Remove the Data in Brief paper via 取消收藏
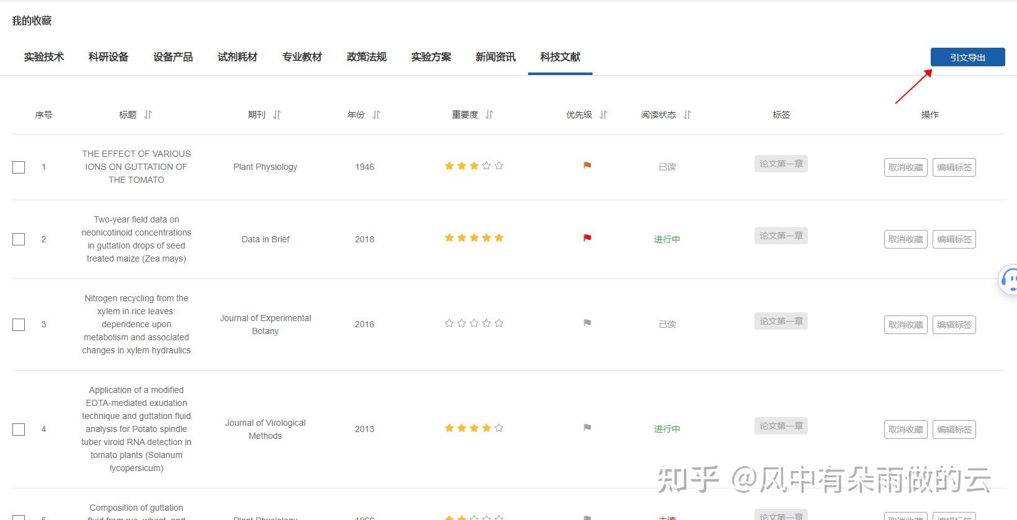Viewport: 1017px width, 520px height. pyautogui.click(x=906, y=239)
